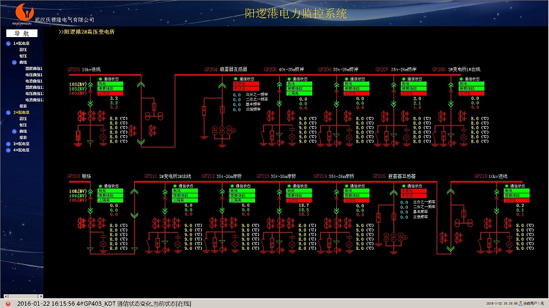Select the GP204 fuse symbol on left branch
The width and height of the screenshot is (549, 308).
(x=204, y=111)
